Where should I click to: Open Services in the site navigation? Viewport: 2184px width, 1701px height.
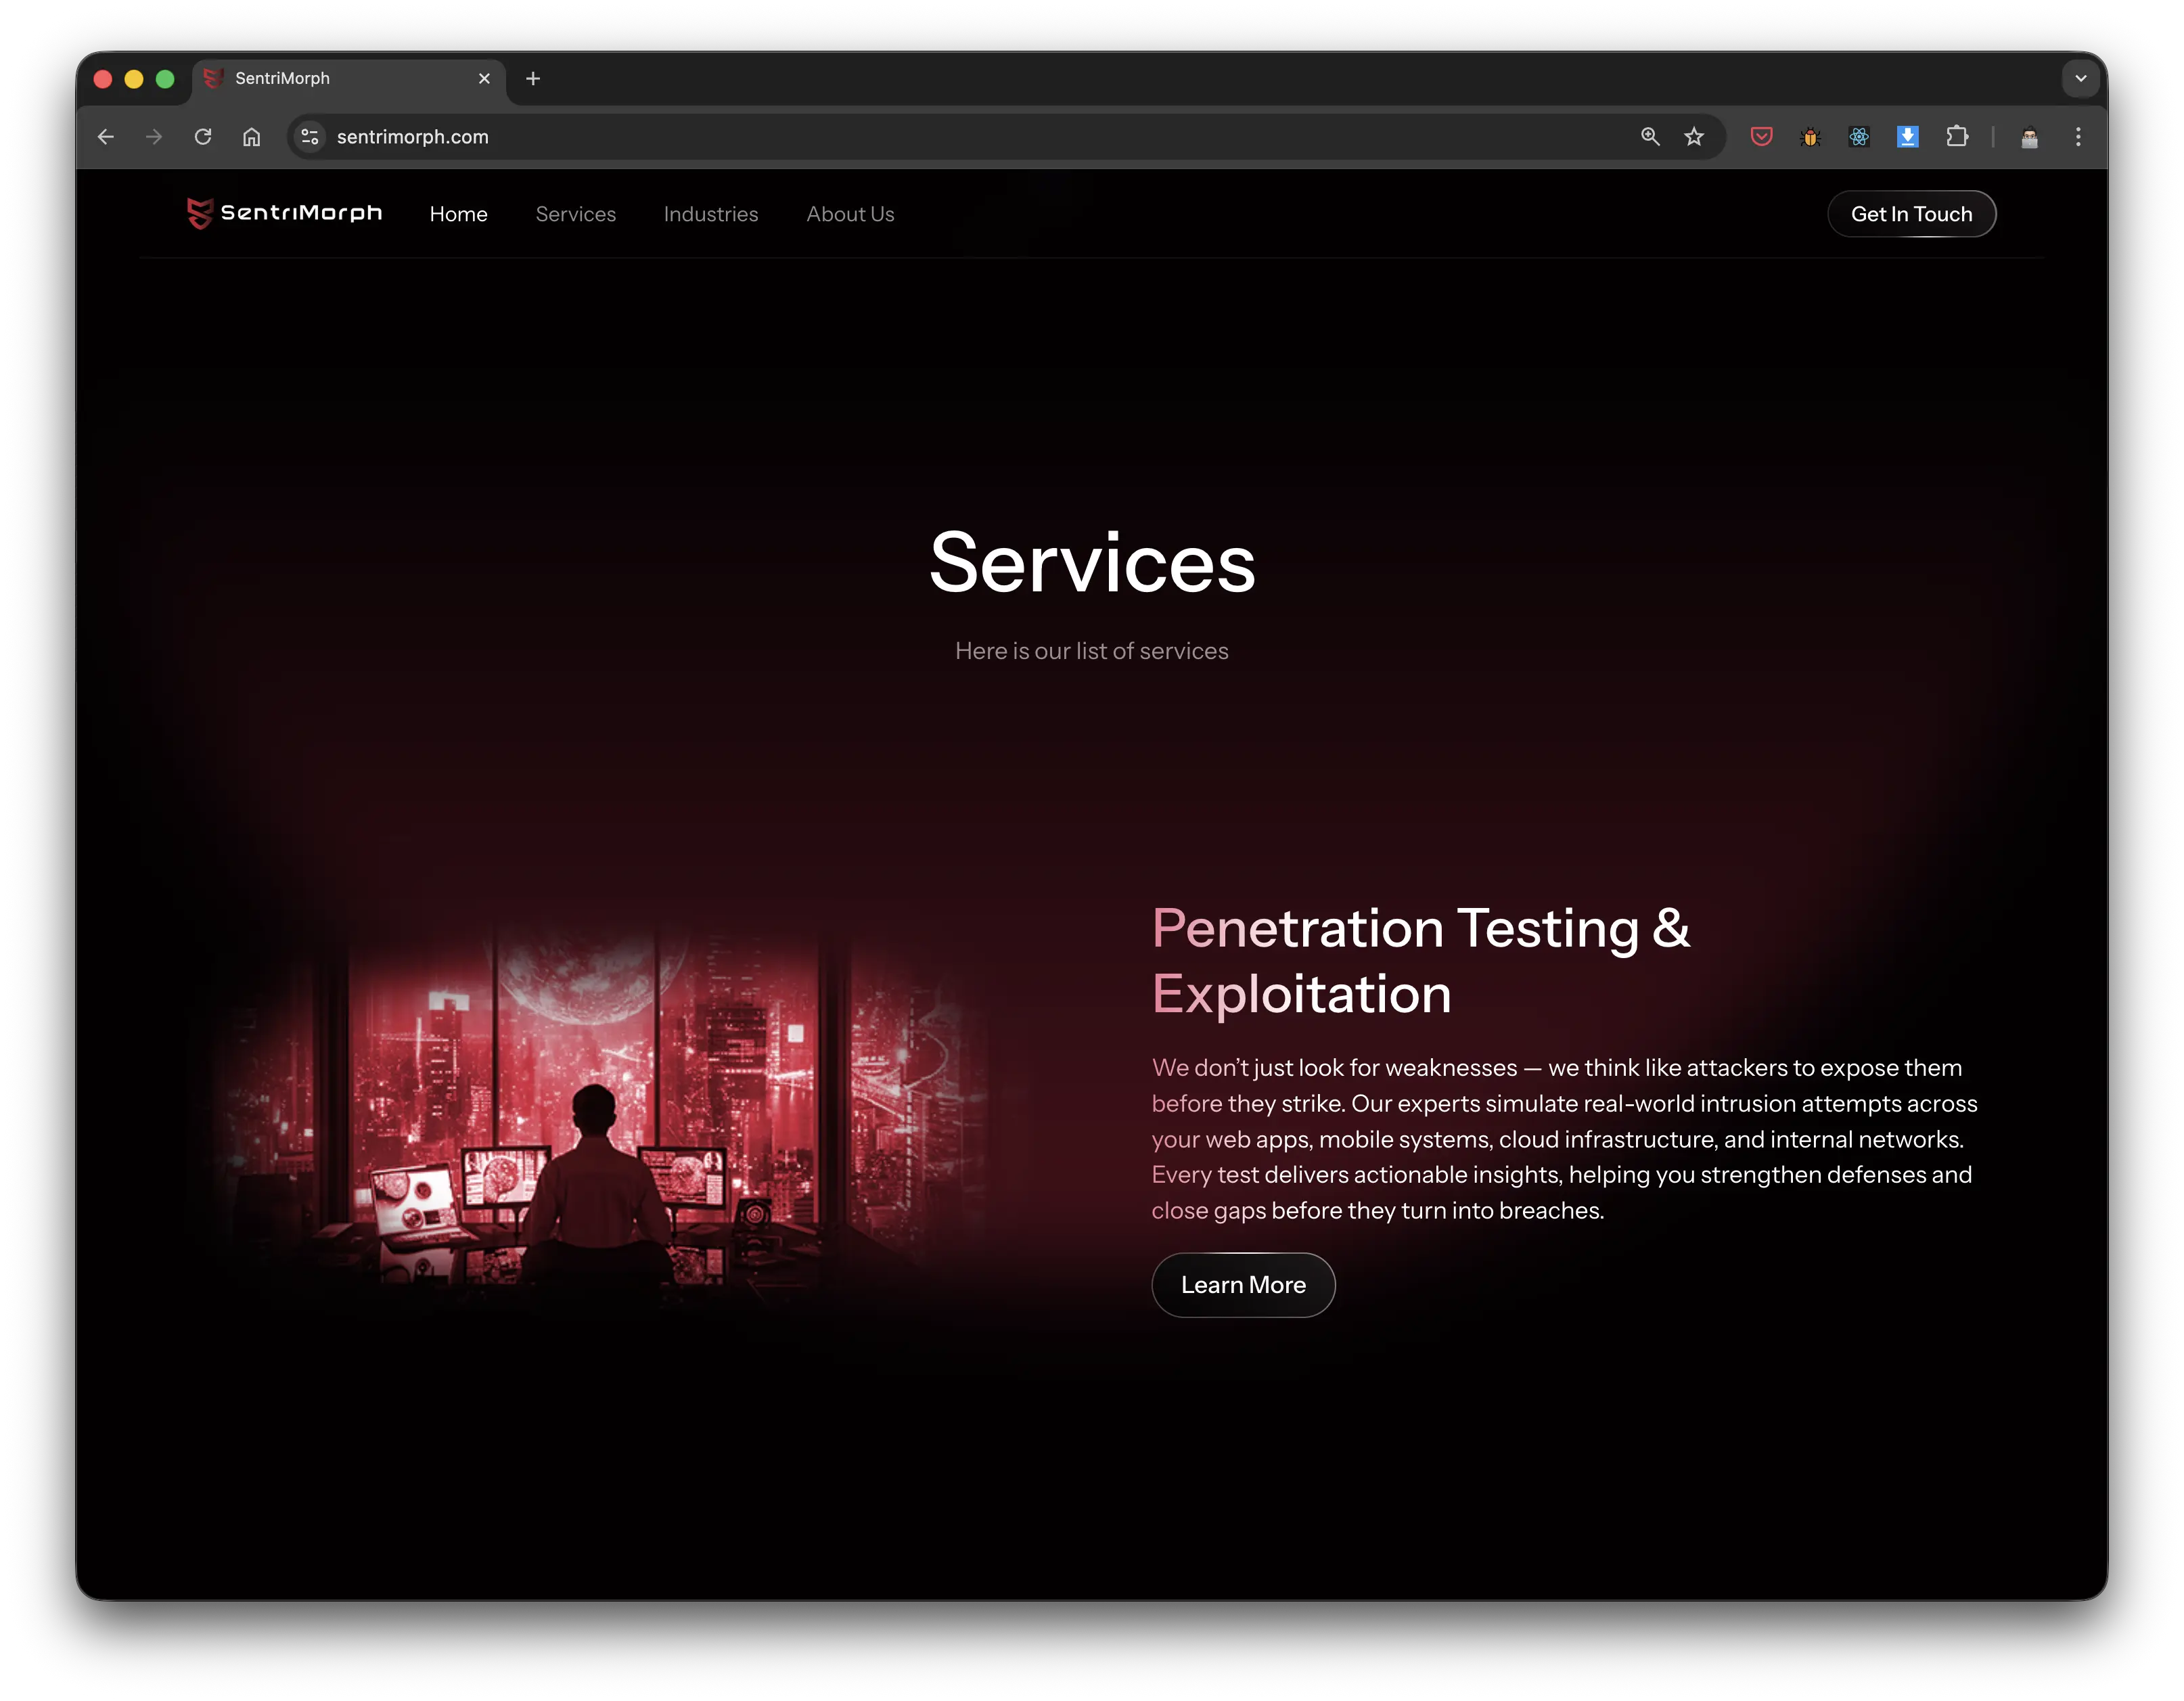pos(576,214)
